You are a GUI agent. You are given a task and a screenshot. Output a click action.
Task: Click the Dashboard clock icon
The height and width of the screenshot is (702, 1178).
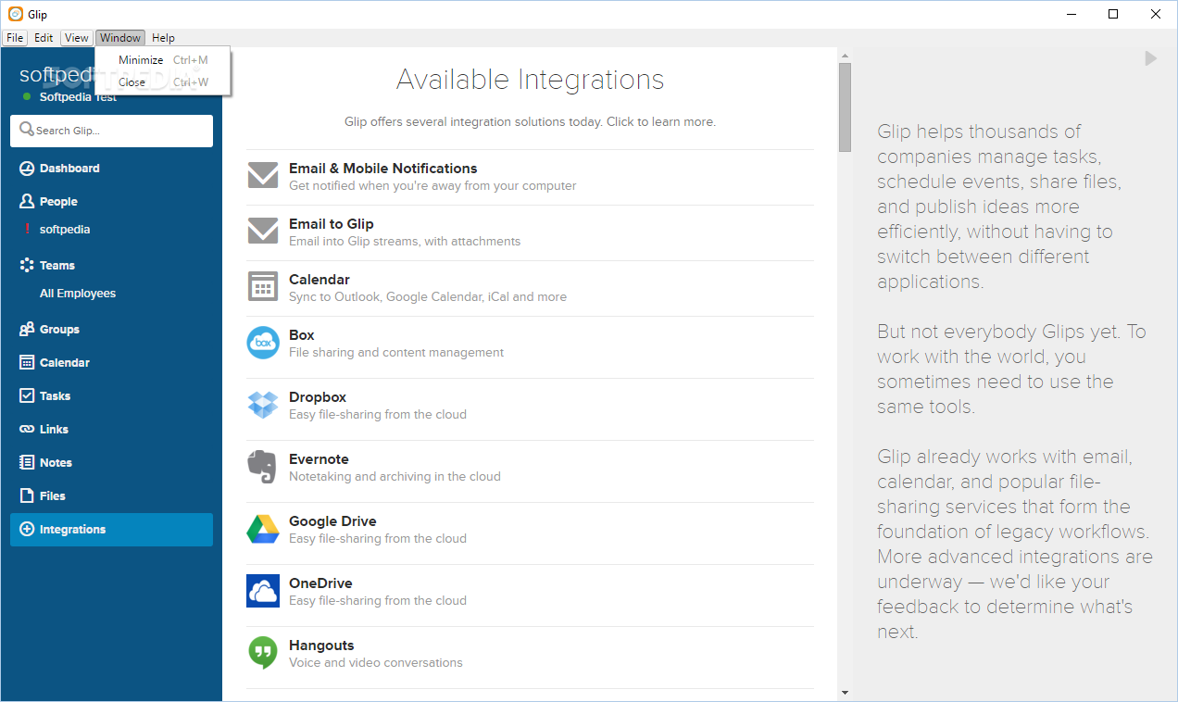point(27,169)
